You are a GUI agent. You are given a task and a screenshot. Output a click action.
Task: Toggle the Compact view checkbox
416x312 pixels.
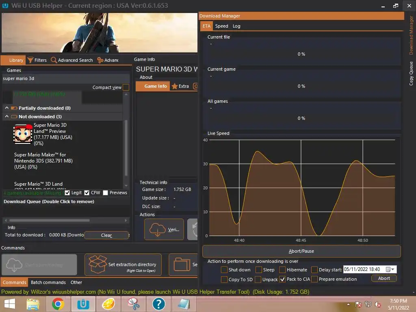(126, 87)
